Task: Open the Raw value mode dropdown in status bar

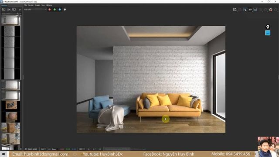Action: pos(54,149)
